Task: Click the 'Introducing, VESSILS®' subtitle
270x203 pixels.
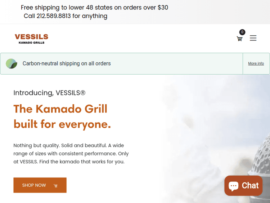Action: click(49, 93)
